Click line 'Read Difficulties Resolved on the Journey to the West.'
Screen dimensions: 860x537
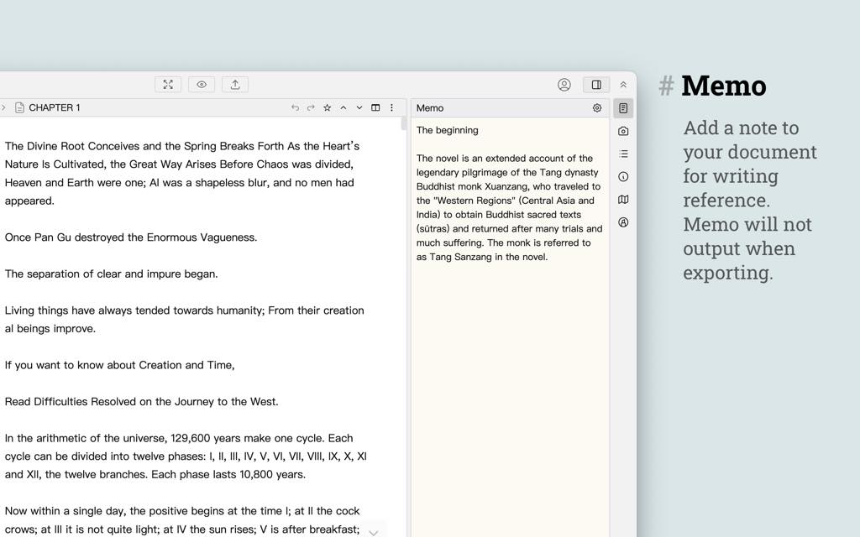pyautogui.click(x=141, y=402)
